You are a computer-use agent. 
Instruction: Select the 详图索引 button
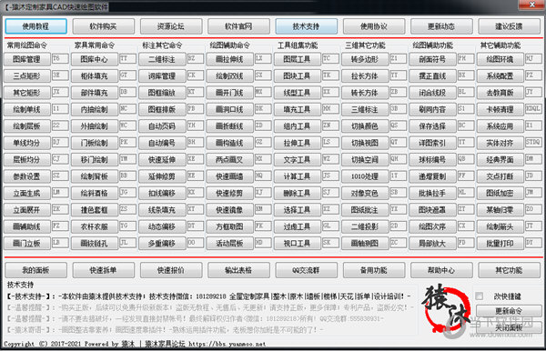432,143
